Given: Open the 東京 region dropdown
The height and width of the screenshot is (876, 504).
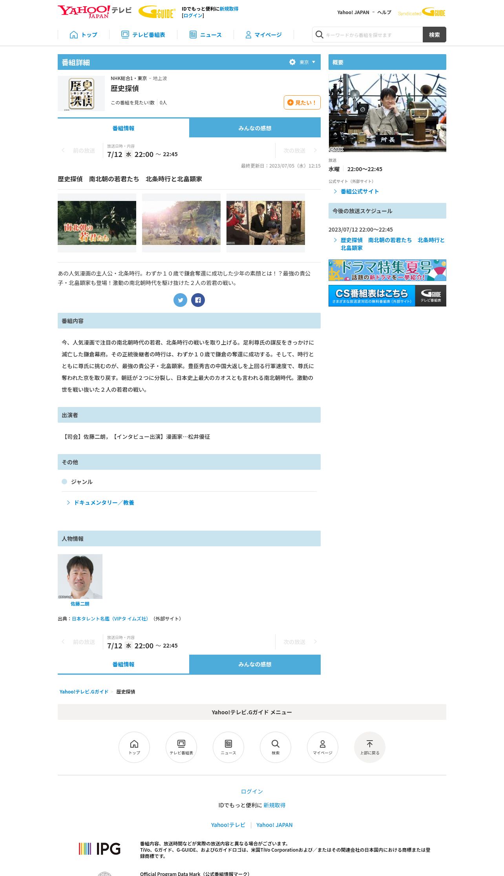Looking at the screenshot, I should coord(307,62).
